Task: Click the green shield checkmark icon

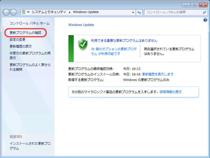Action: point(83,44)
